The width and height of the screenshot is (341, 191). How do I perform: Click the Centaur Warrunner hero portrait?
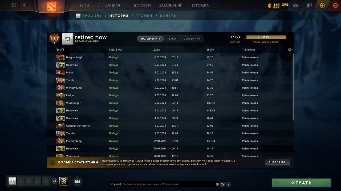tap(60, 126)
